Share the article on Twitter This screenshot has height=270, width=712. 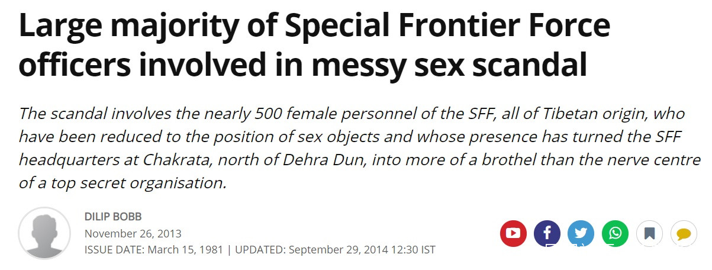coord(581,233)
